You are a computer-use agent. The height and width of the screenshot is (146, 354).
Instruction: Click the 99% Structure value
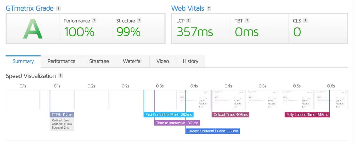click(x=128, y=32)
